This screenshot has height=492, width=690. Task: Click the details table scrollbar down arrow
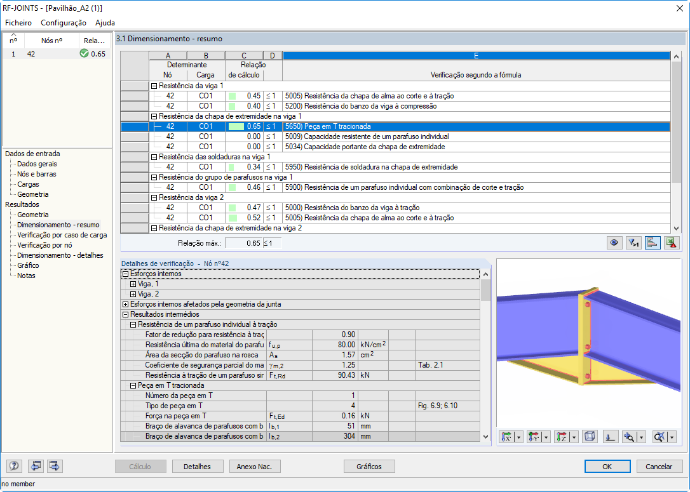coord(485,437)
